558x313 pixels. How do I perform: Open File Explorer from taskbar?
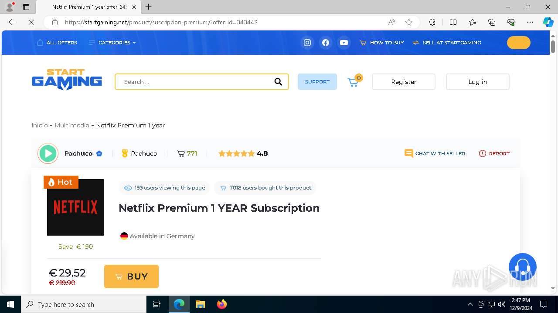coord(200,304)
